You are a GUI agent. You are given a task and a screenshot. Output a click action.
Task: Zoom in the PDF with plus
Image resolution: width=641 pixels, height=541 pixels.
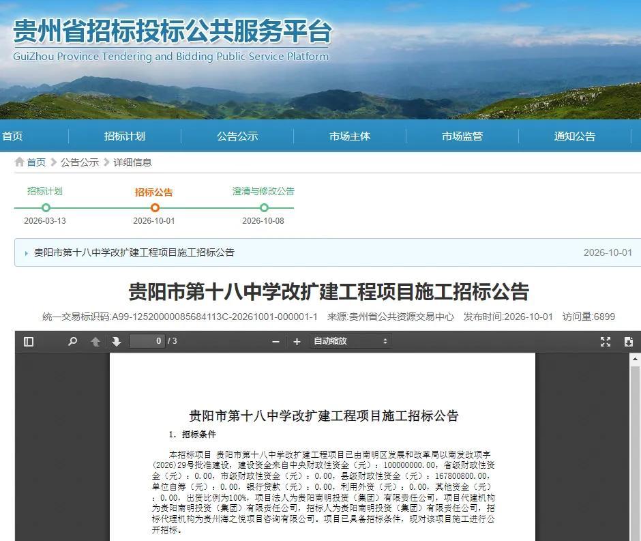(x=297, y=341)
